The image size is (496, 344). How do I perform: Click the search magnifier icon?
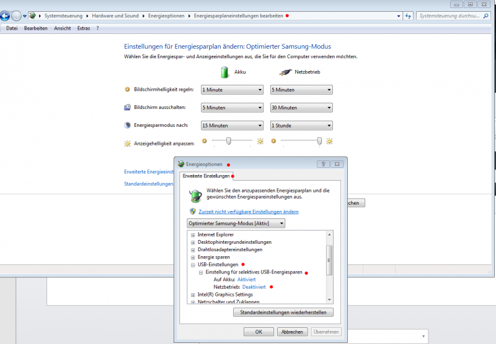pos(486,16)
